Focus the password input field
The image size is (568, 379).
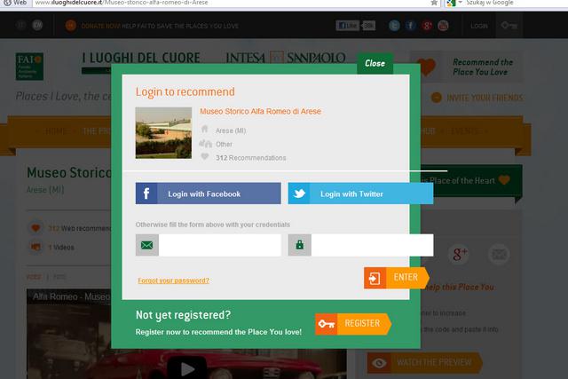(x=372, y=245)
